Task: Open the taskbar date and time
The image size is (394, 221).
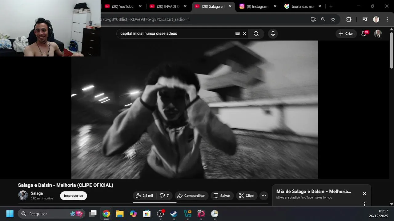Action: click(379, 214)
